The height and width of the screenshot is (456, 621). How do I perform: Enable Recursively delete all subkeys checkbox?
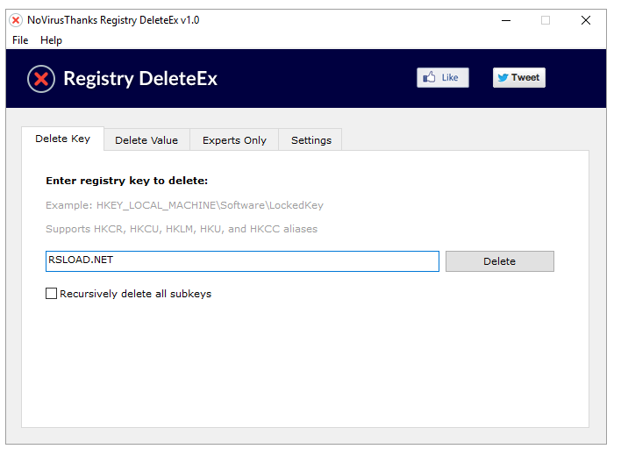point(51,293)
